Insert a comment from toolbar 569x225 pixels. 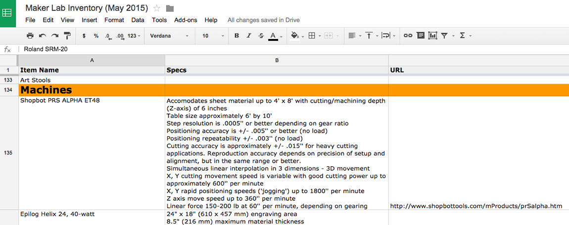coord(420,36)
